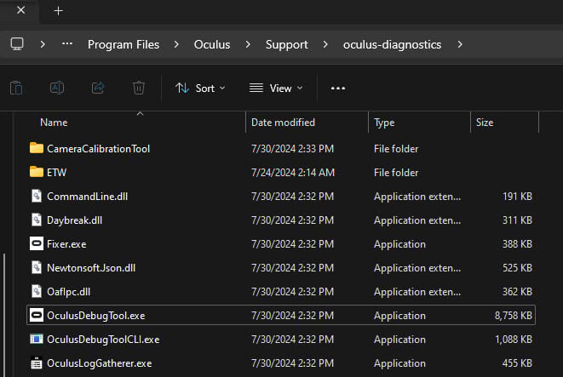
Task: Click ETW date 7/24/2024 2:14 AM
Action: [293, 173]
